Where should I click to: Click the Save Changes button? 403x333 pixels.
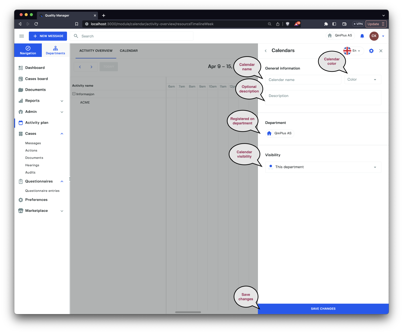point(323,309)
